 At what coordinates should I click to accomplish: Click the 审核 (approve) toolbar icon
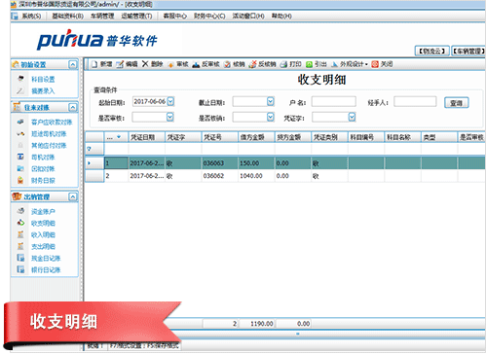pos(170,64)
